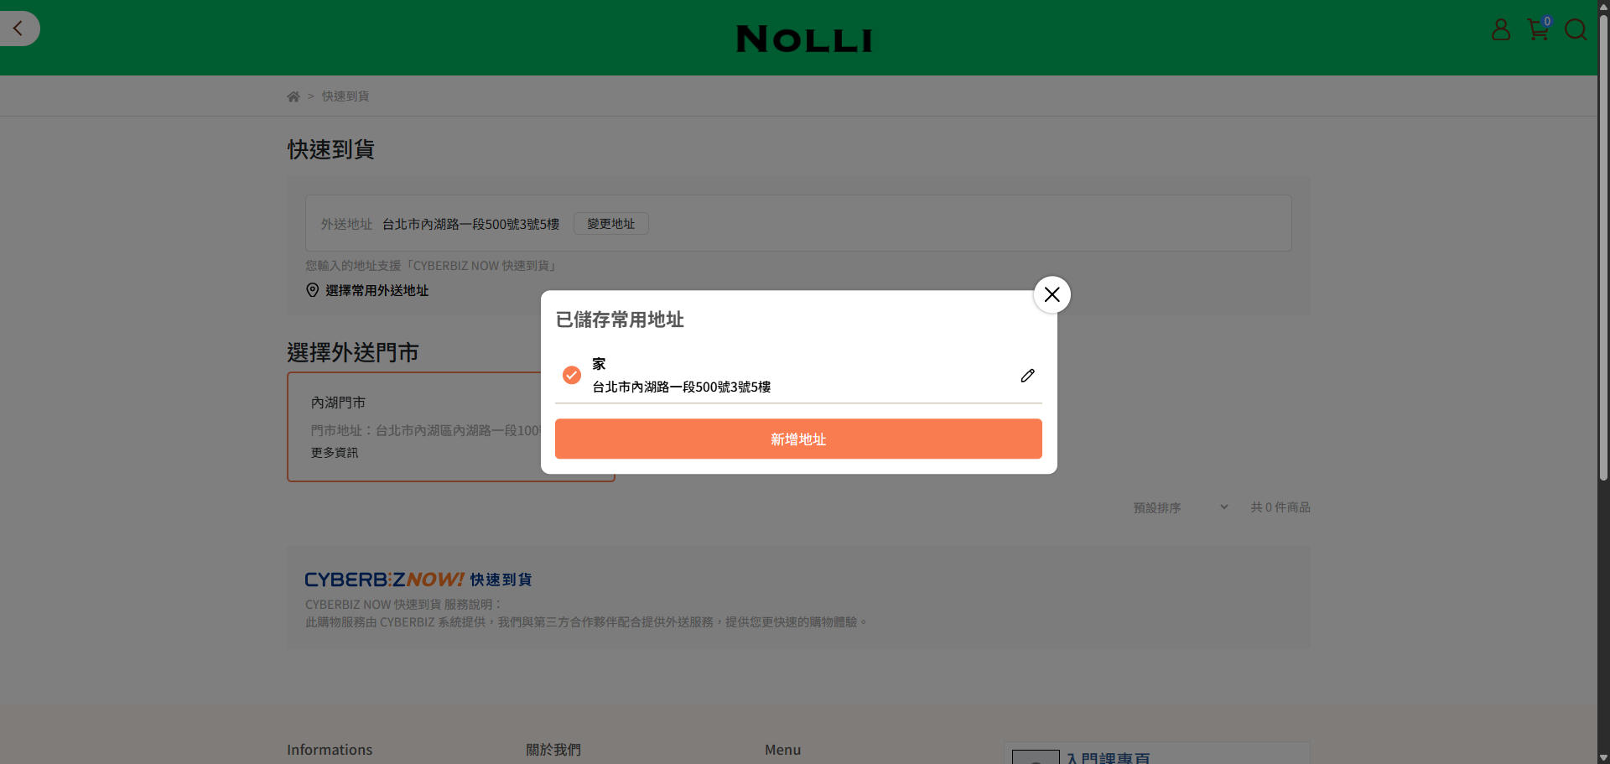Open the shopping cart icon
Viewport: 1610px width, 764px height.
click(x=1537, y=30)
